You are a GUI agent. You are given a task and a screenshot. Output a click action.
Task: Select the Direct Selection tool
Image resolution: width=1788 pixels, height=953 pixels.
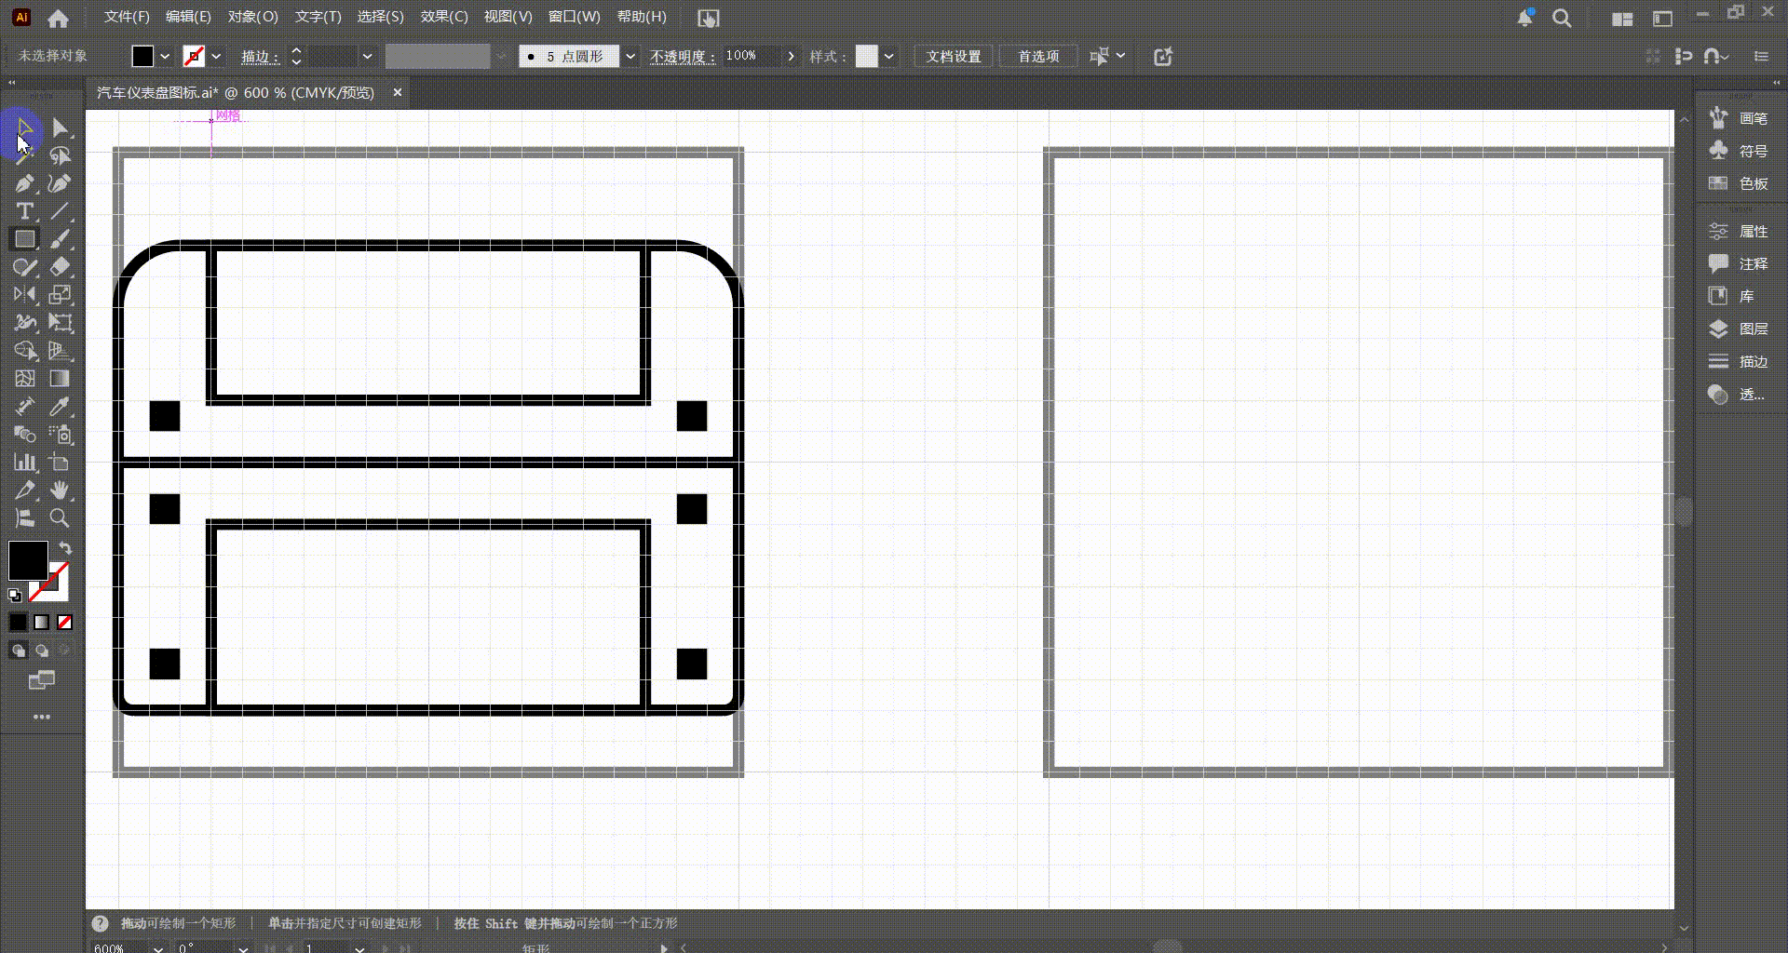click(60, 128)
